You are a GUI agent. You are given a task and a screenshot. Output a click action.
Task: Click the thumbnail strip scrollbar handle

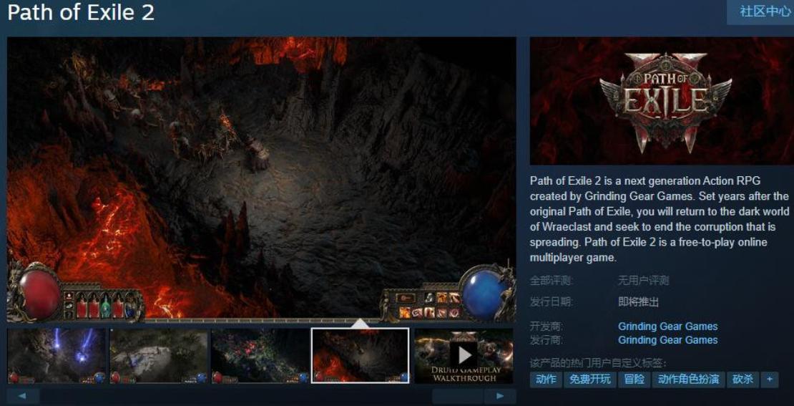458,396
